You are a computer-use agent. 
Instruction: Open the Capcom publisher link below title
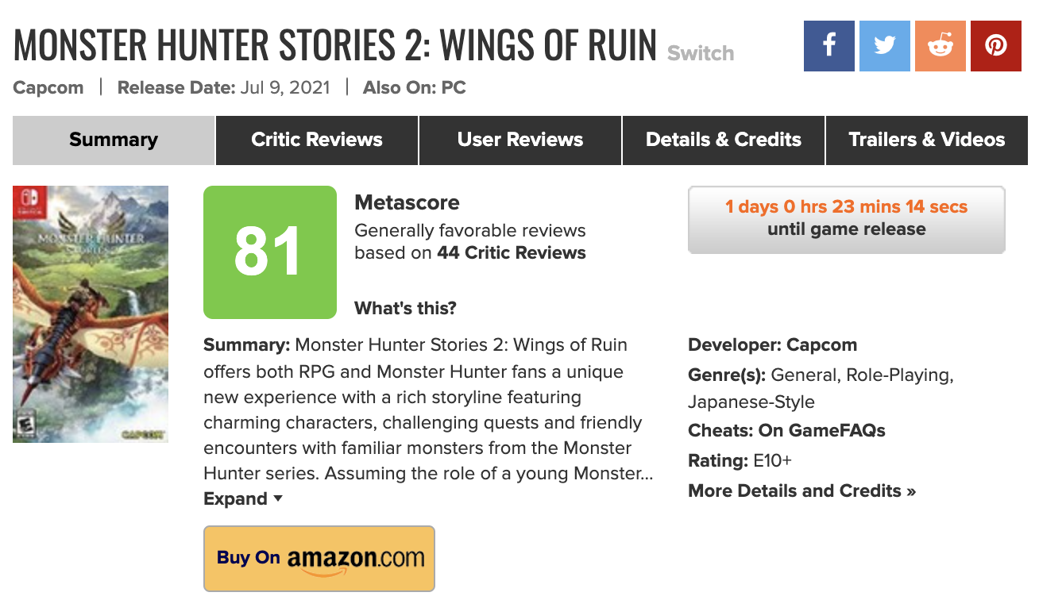(x=48, y=88)
